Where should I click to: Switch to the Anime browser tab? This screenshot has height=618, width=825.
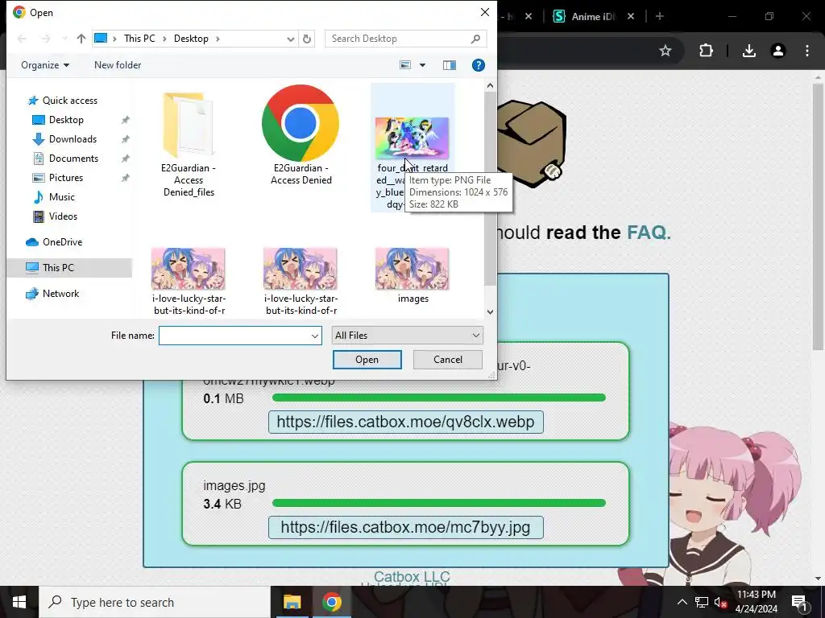pos(593,16)
